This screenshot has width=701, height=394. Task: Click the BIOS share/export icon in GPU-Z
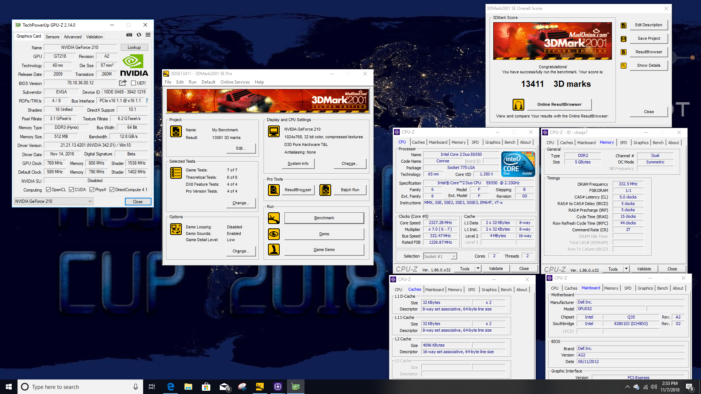123,83
